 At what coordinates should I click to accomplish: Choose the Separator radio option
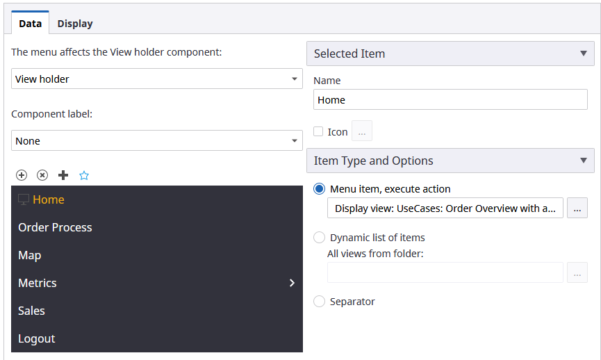click(320, 302)
